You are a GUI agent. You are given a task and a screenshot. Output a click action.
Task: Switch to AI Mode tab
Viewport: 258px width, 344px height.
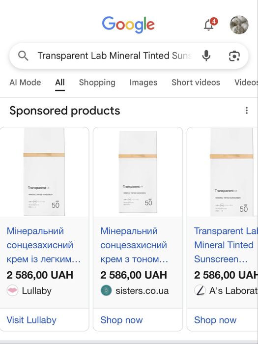(x=25, y=83)
